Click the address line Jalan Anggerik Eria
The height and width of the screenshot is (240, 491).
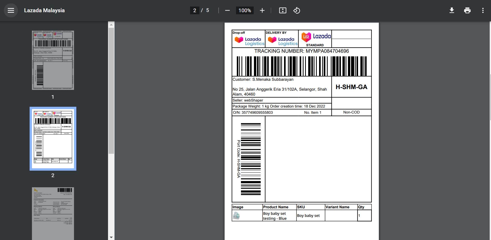click(x=280, y=92)
